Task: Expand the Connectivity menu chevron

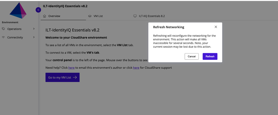Action: (x=34, y=37)
